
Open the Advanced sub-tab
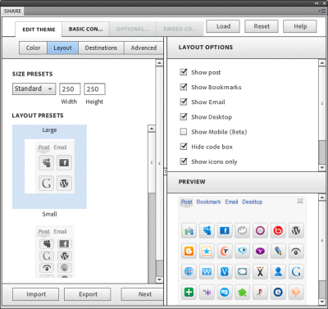143,48
